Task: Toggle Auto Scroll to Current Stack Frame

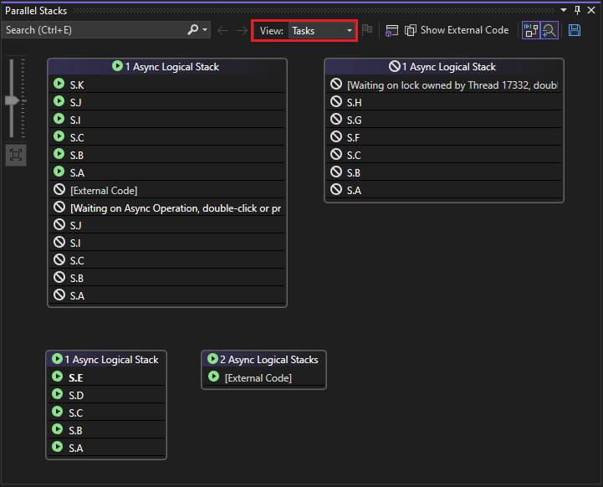Action: (531, 30)
